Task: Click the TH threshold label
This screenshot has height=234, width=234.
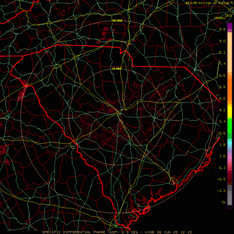Action: 223,202
